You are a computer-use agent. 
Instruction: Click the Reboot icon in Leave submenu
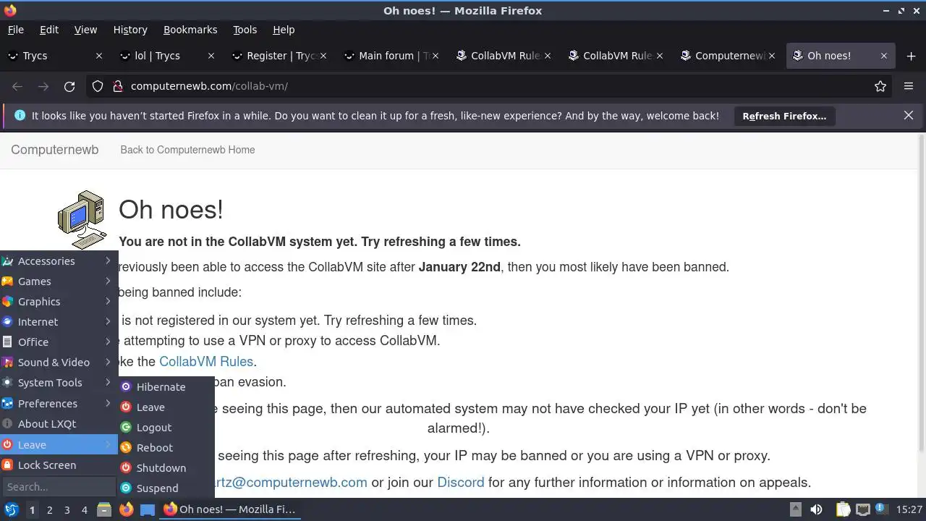tap(126, 448)
